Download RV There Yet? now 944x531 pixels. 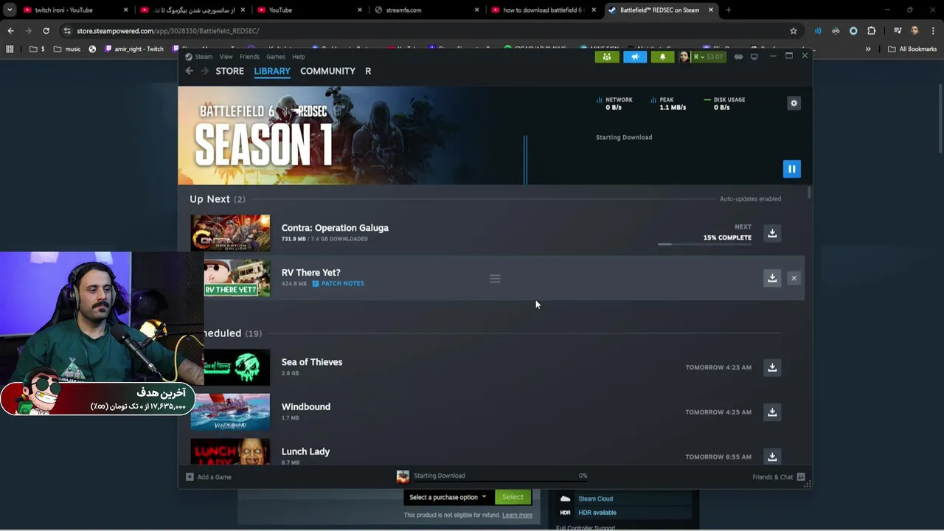[772, 278]
